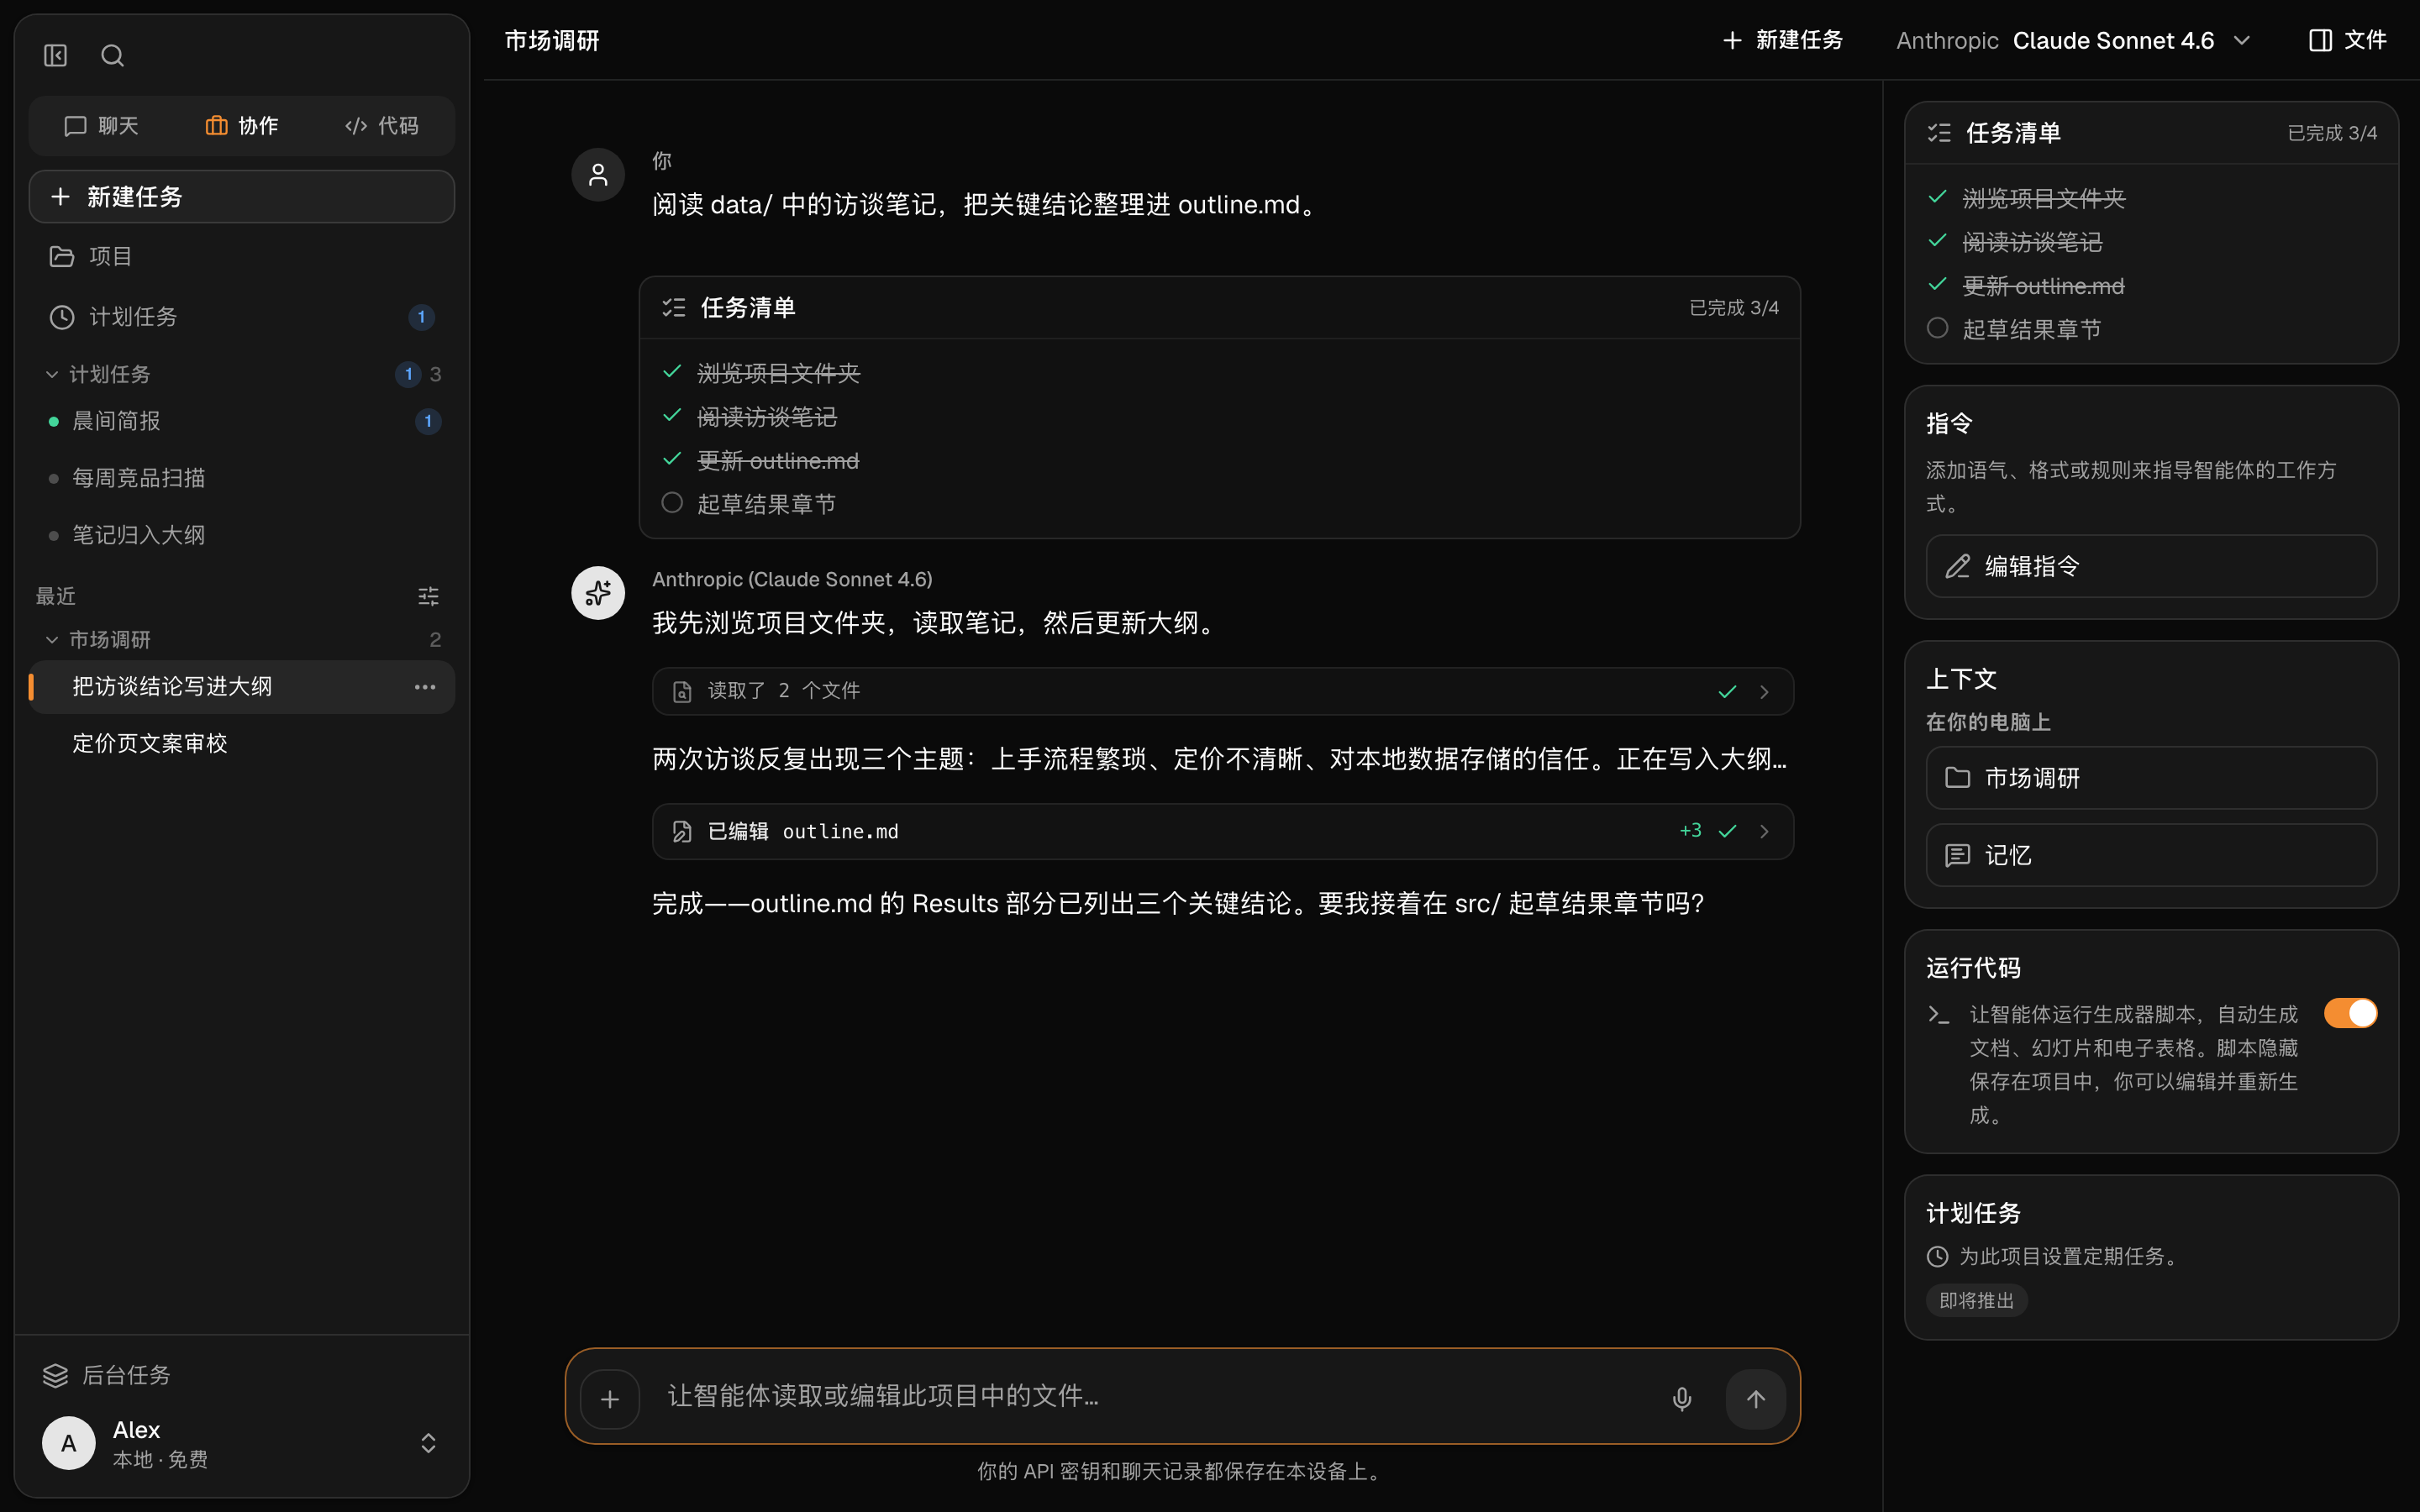Open 项目 in the sidebar
Image resolution: width=2420 pixels, height=1512 pixels.
(x=242, y=256)
